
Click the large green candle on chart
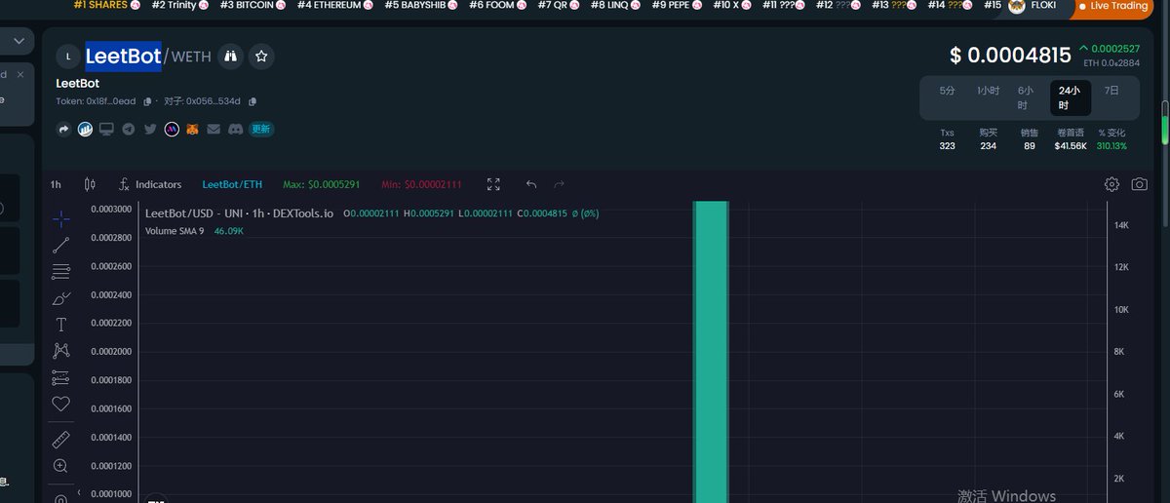(x=711, y=351)
